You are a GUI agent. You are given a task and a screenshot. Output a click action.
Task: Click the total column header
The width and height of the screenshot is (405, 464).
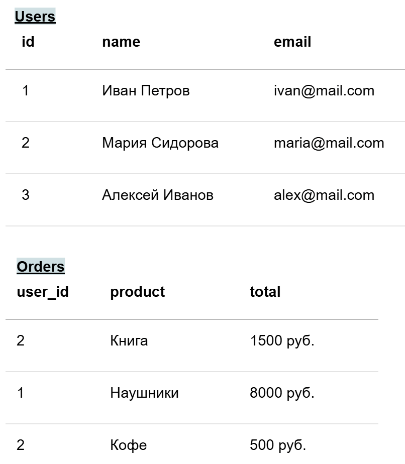pyautogui.click(x=265, y=292)
